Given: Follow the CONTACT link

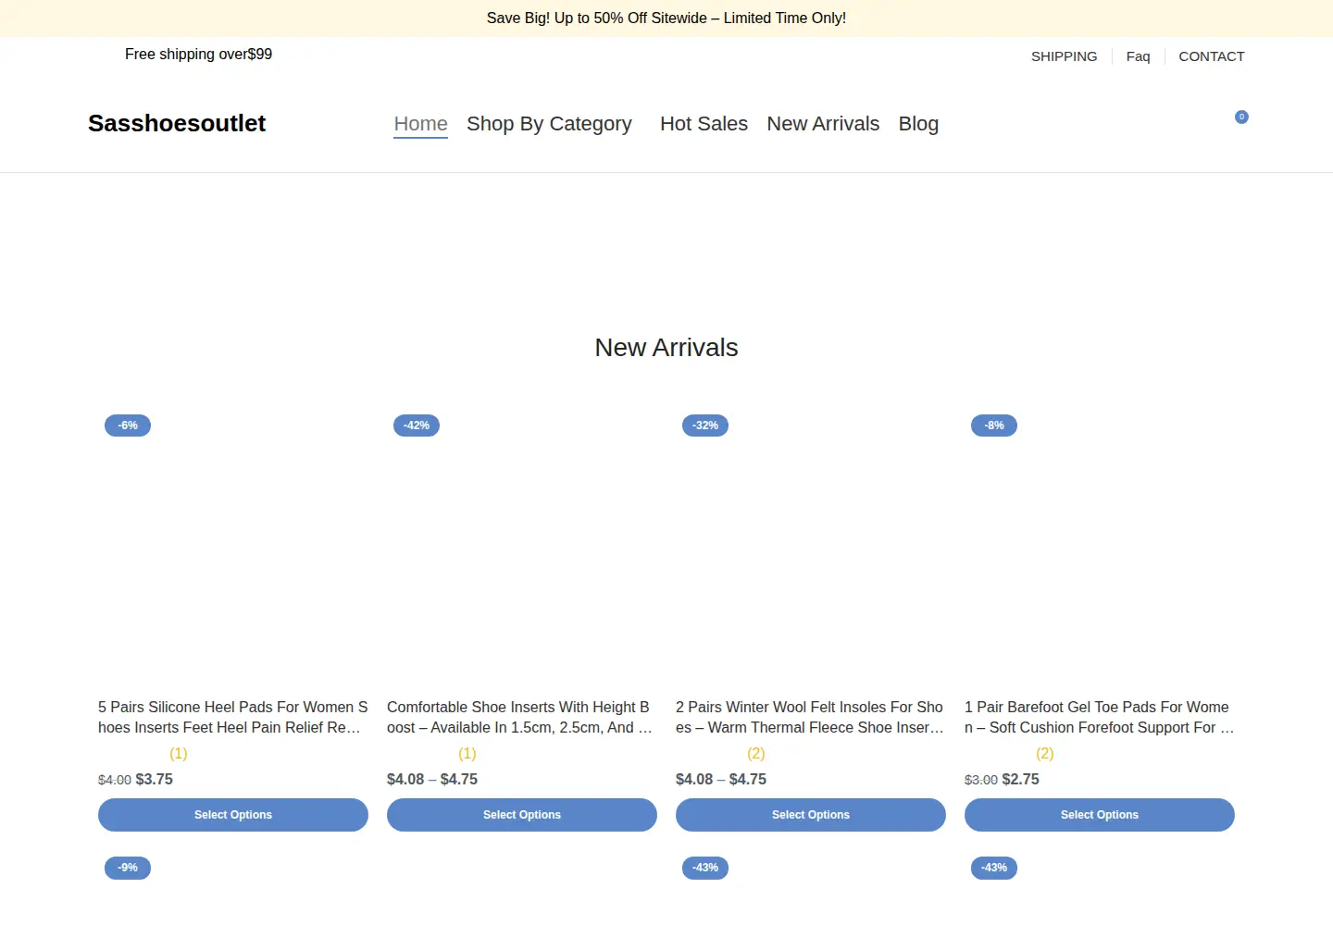Looking at the screenshot, I should (x=1212, y=56).
